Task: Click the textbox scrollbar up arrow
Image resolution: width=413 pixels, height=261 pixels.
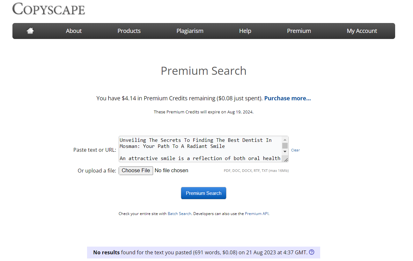Action: tap(285, 140)
